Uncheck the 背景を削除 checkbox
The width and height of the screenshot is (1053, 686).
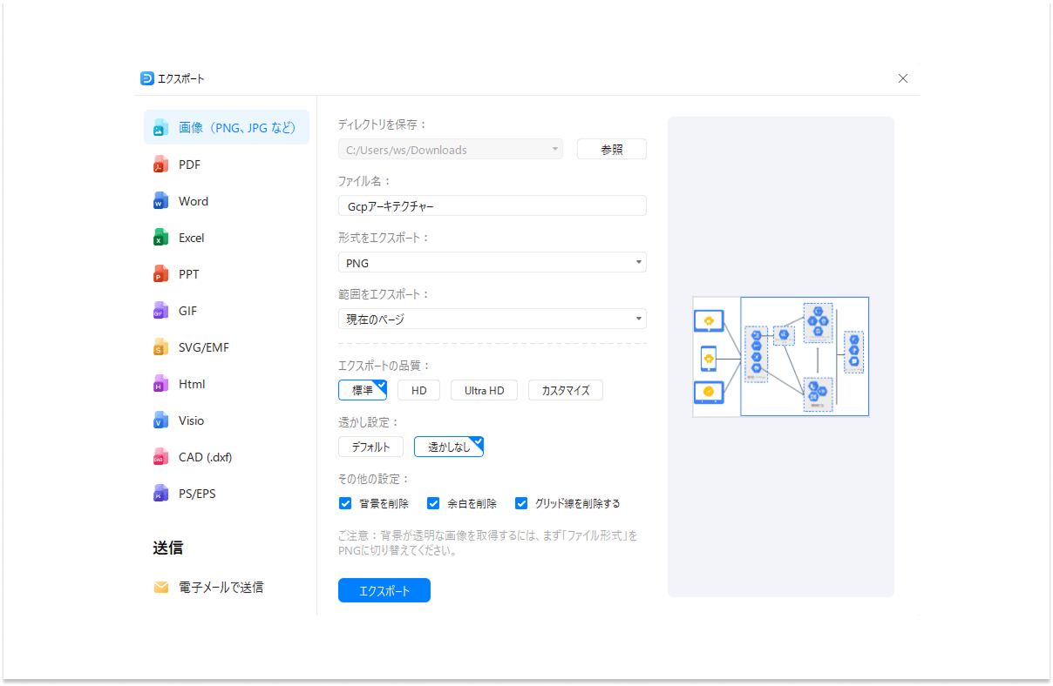[345, 503]
